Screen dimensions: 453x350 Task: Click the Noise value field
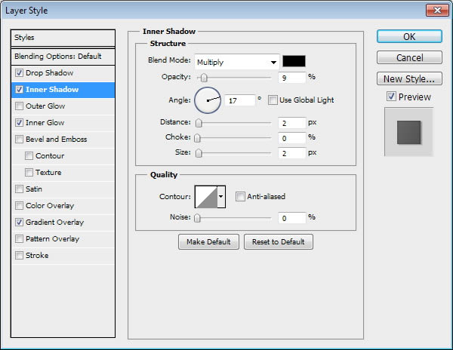(x=291, y=218)
